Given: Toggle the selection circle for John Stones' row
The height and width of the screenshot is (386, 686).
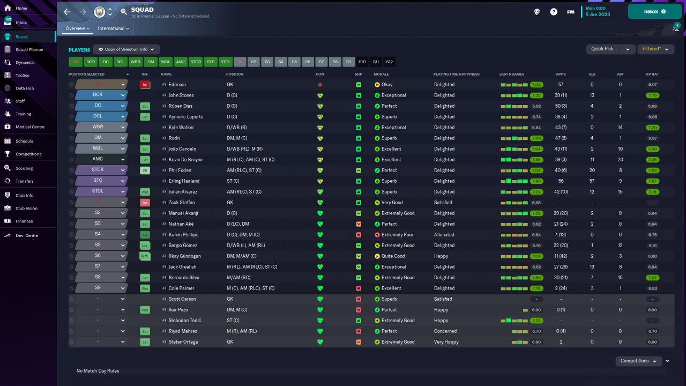Looking at the screenshot, I should (x=72, y=95).
